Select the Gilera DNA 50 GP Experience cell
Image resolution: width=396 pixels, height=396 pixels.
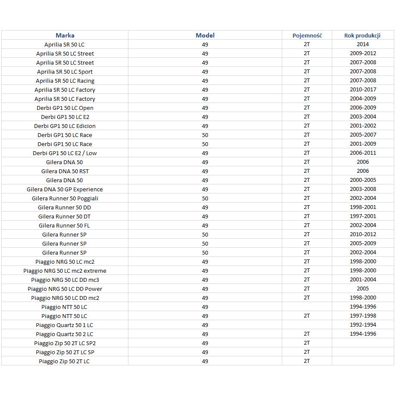tap(65, 189)
